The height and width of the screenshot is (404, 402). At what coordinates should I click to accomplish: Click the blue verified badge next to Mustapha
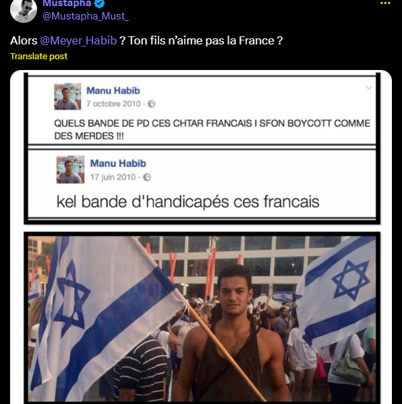pyautogui.click(x=100, y=3)
